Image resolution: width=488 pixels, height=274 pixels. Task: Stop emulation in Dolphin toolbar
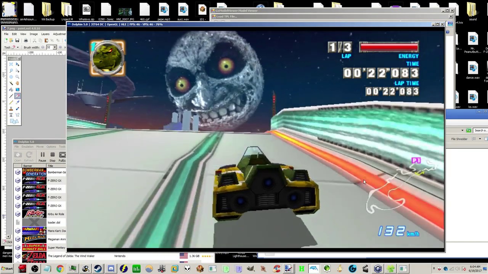(x=53, y=156)
